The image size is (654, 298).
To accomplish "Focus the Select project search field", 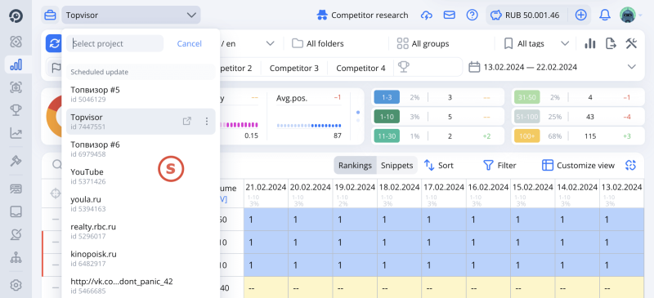I will 114,43.
